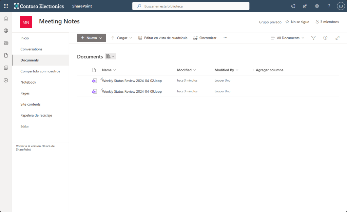Click the megaphone icon in header
Screen dimensions: 347x212
[x=293, y=6]
